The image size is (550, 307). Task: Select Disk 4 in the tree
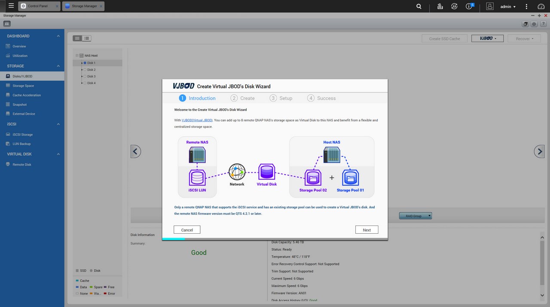[x=91, y=83]
